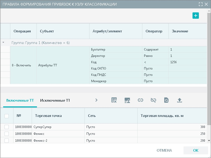Sort by Субъект column header
Viewport: 211px width, 158px height.
pyautogui.click(x=63, y=31)
